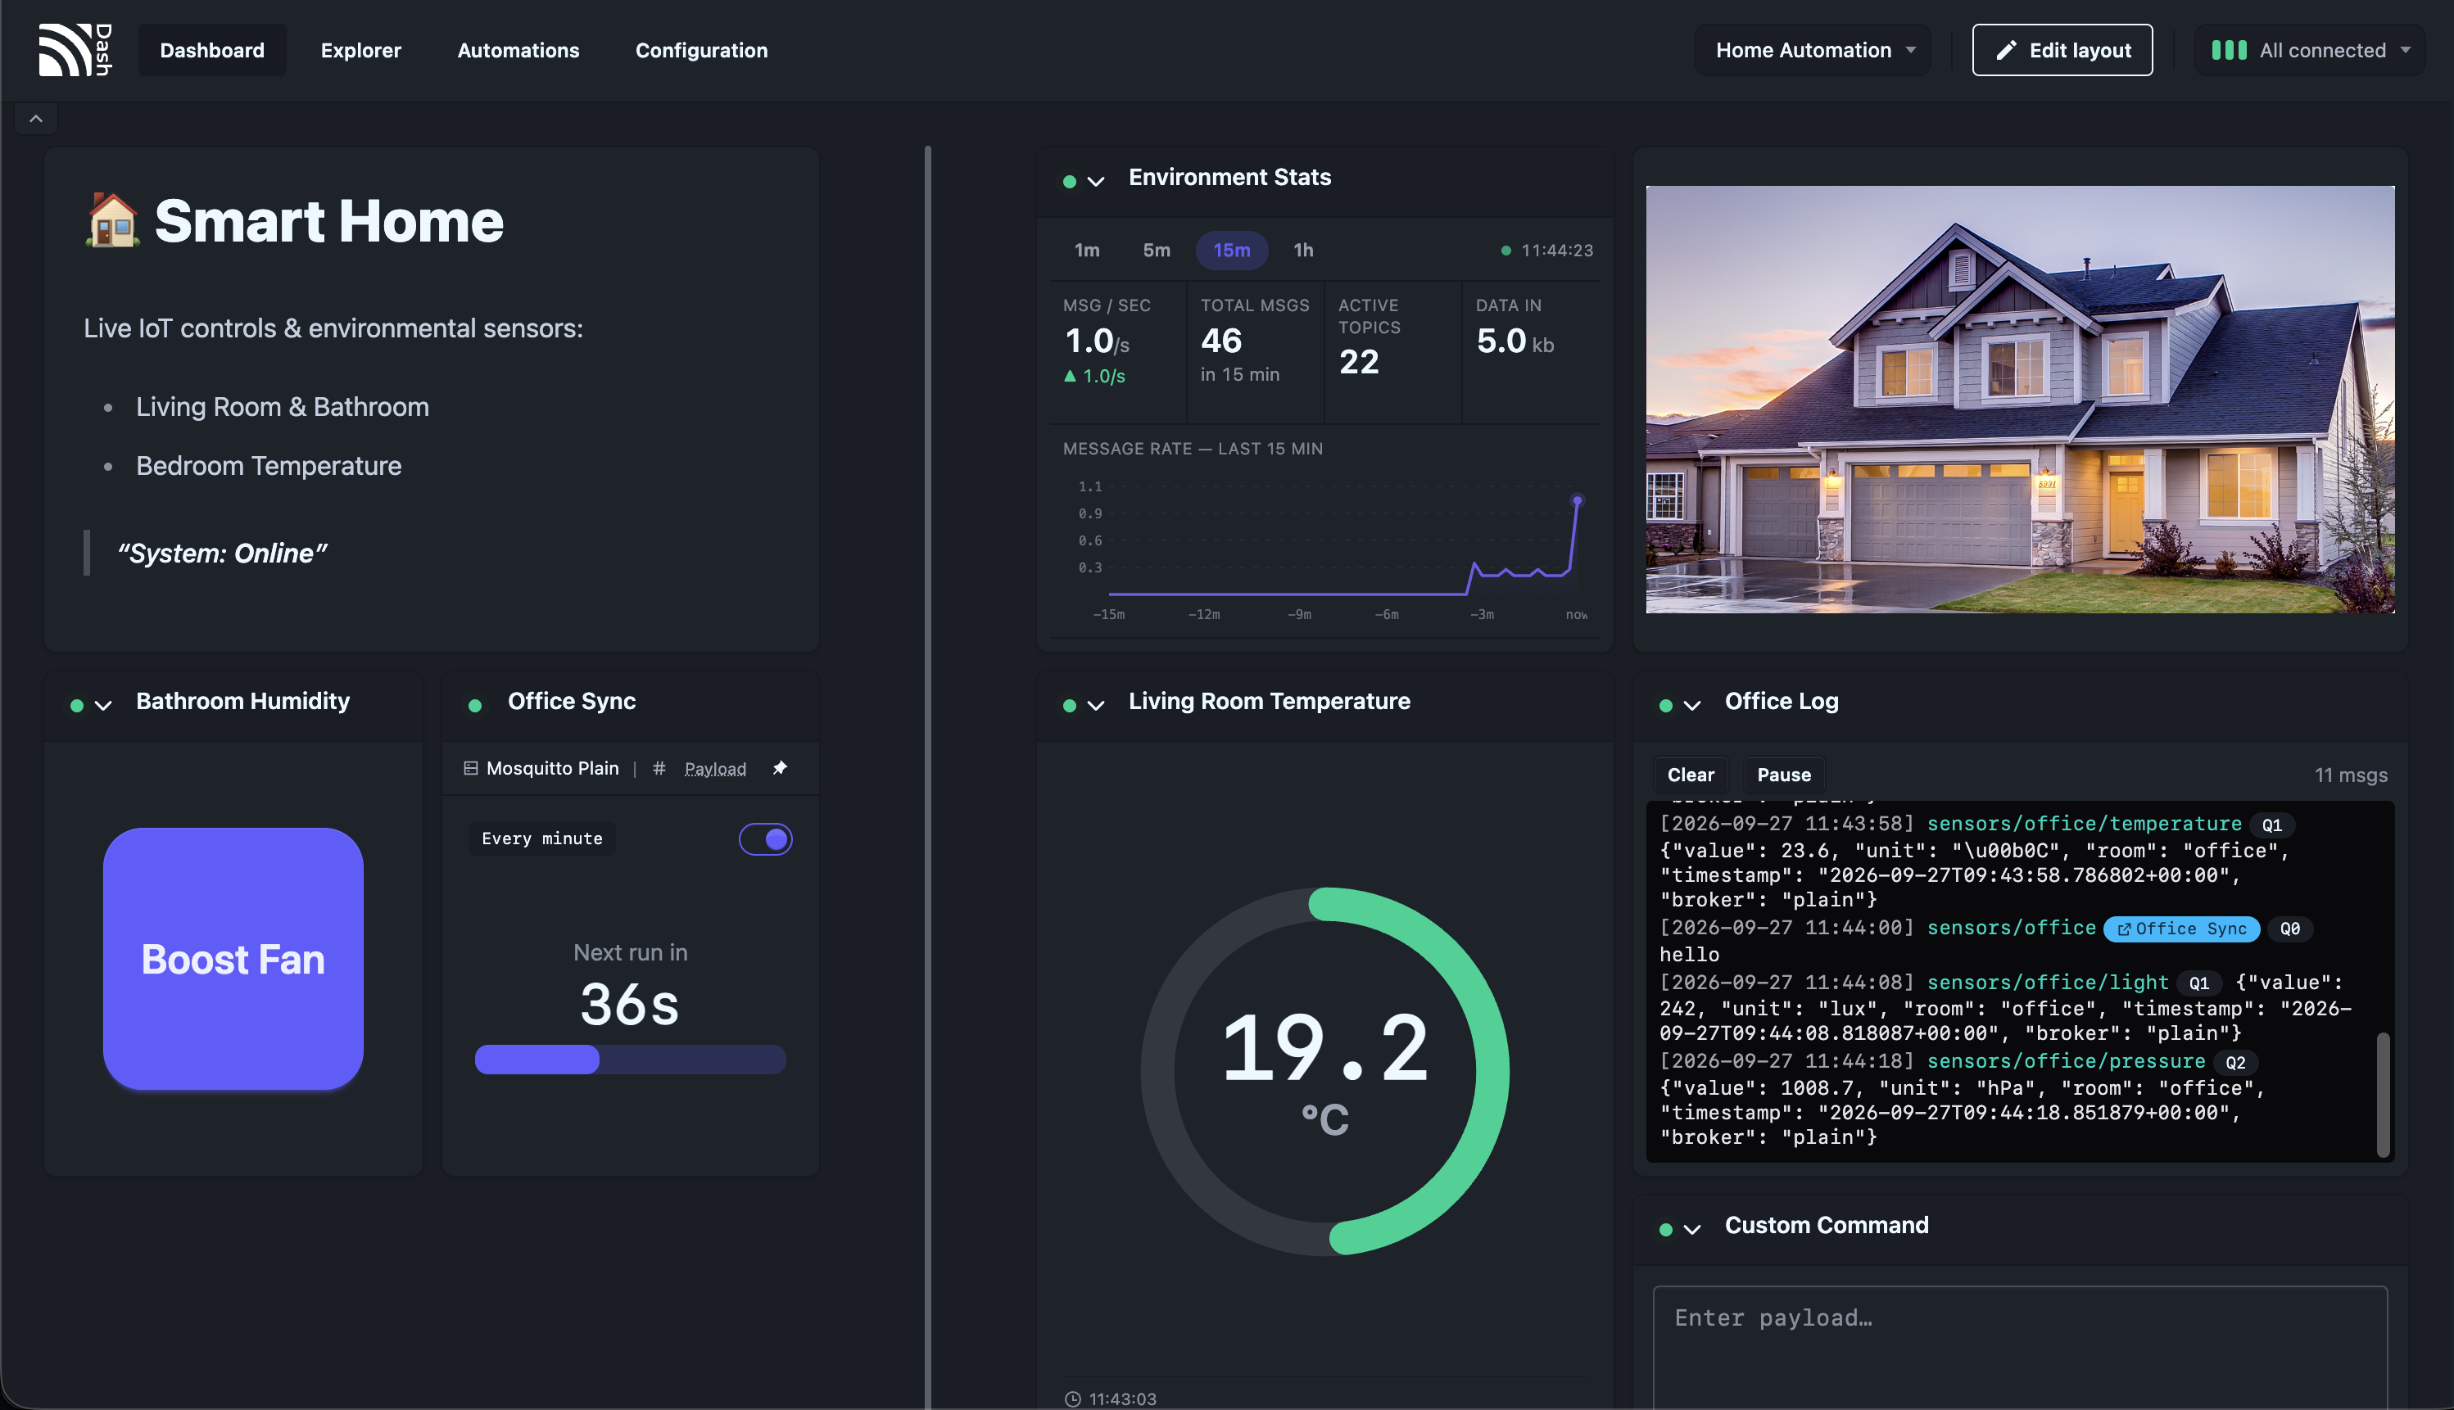2454x1410 pixels.
Task: Click the Next run progress bar
Action: pyautogui.click(x=631, y=1060)
